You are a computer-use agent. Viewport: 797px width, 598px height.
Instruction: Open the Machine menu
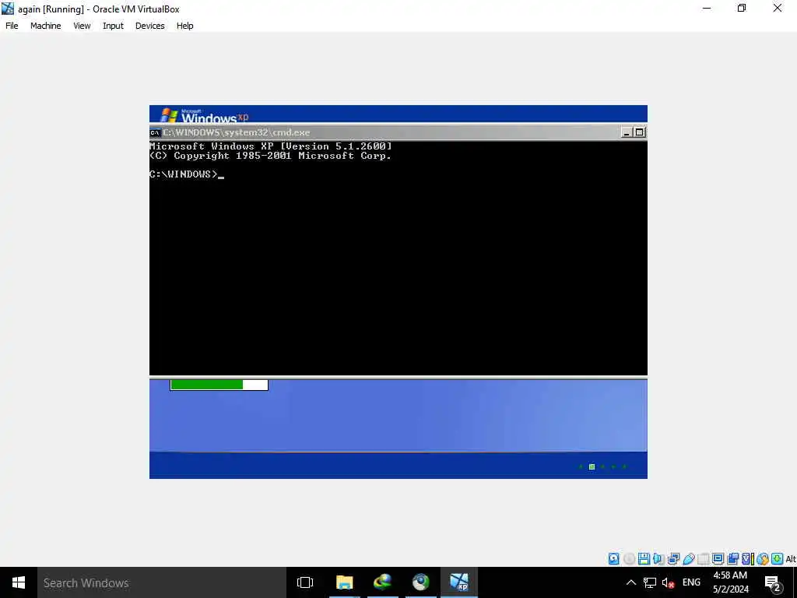[46, 26]
